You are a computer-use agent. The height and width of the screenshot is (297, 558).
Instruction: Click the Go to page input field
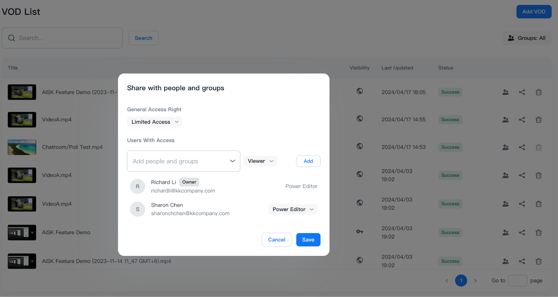click(518, 281)
